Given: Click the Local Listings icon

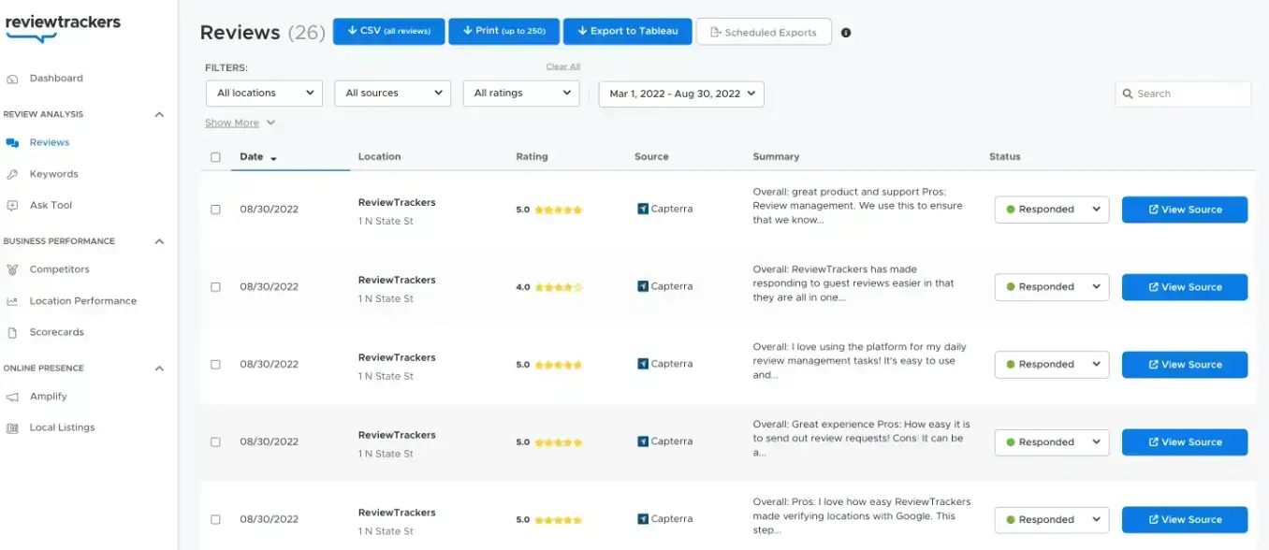Looking at the screenshot, I should click(12, 428).
